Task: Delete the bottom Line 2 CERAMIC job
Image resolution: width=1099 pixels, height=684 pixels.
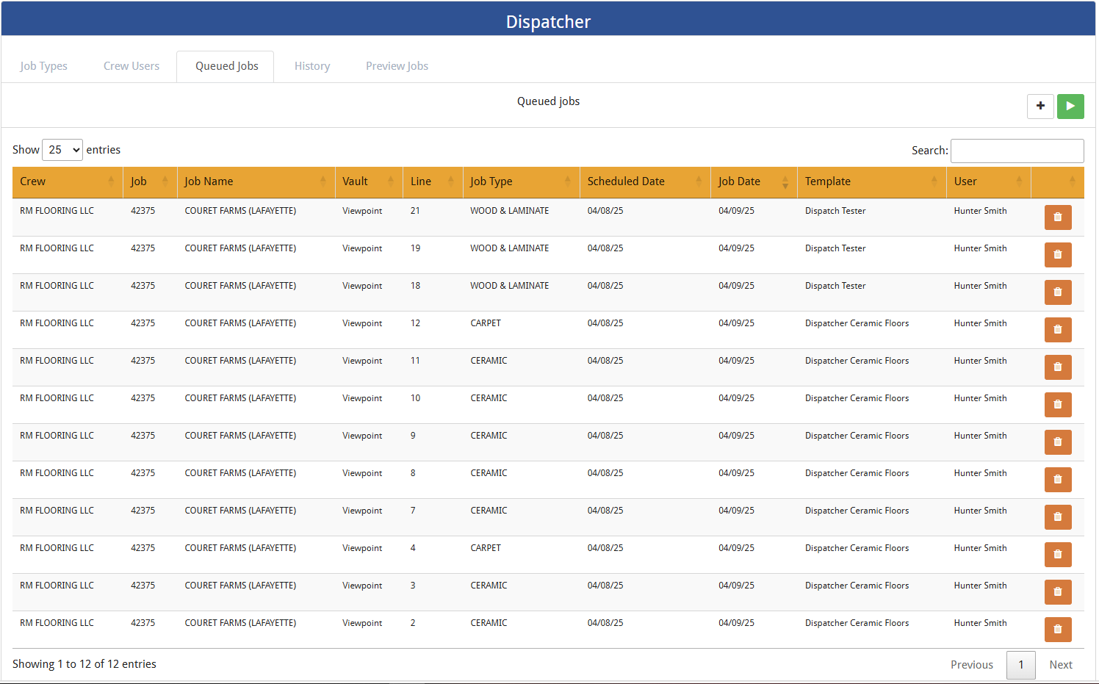Action: pyautogui.click(x=1058, y=629)
